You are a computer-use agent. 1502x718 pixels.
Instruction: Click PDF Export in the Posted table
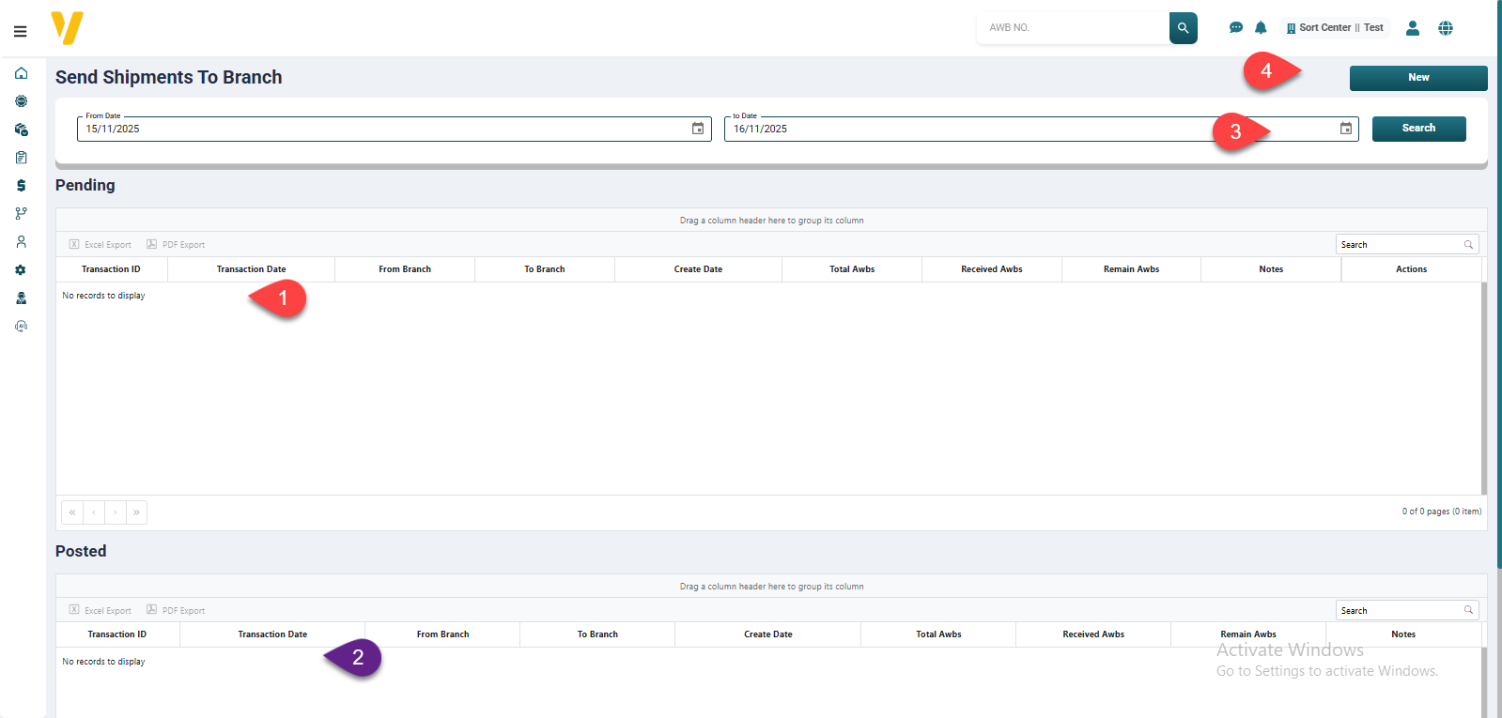click(176, 611)
